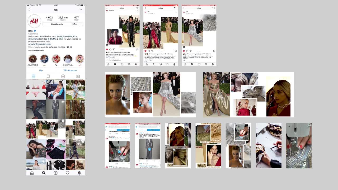Tap the share arrow icon on the silver dress post
The width and height of the screenshot is (338, 190).
[191, 51]
